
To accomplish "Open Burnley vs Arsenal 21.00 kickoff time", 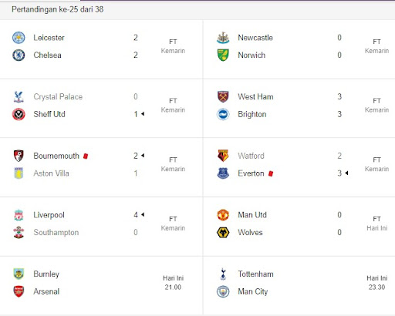I will (173, 287).
